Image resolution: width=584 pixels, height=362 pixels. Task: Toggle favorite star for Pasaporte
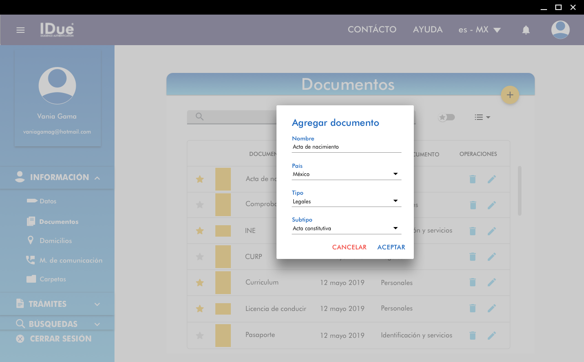pos(199,336)
